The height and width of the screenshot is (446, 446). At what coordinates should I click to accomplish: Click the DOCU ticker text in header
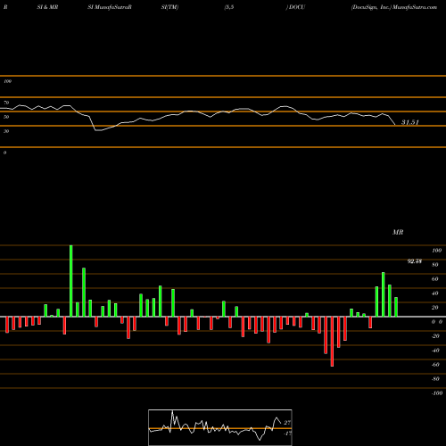[x=297, y=7]
